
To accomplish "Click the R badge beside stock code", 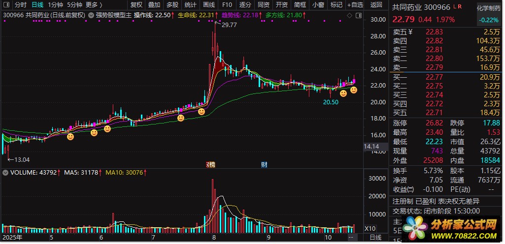I will point(459,7).
